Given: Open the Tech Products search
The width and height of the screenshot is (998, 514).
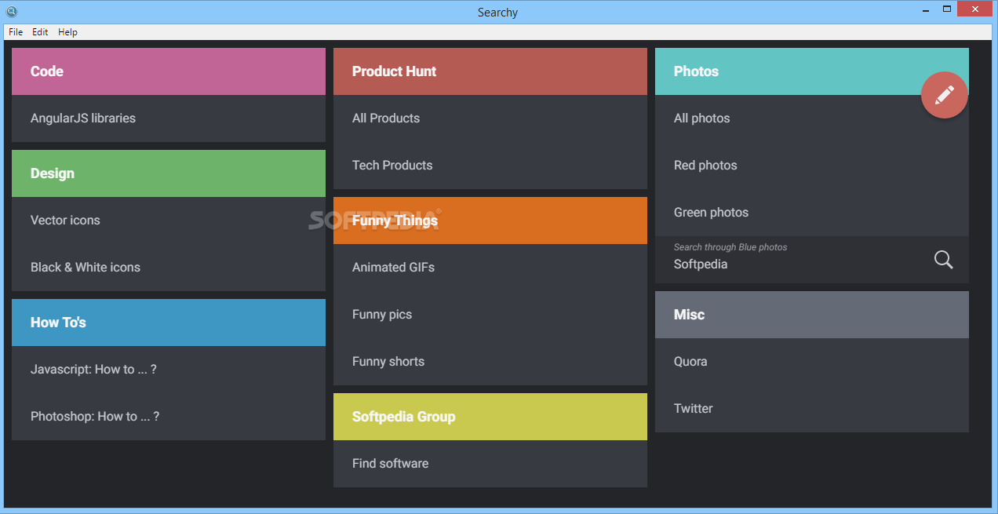Looking at the screenshot, I should (392, 166).
